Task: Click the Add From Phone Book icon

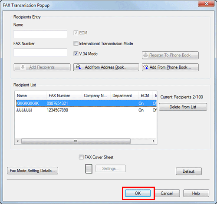Action: [x=145, y=67]
